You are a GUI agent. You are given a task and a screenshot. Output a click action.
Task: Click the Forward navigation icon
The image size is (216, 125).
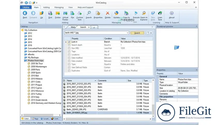33,13
